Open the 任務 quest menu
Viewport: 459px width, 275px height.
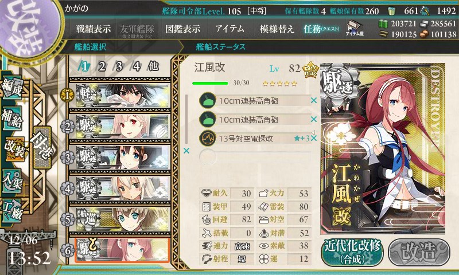pos(321,29)
